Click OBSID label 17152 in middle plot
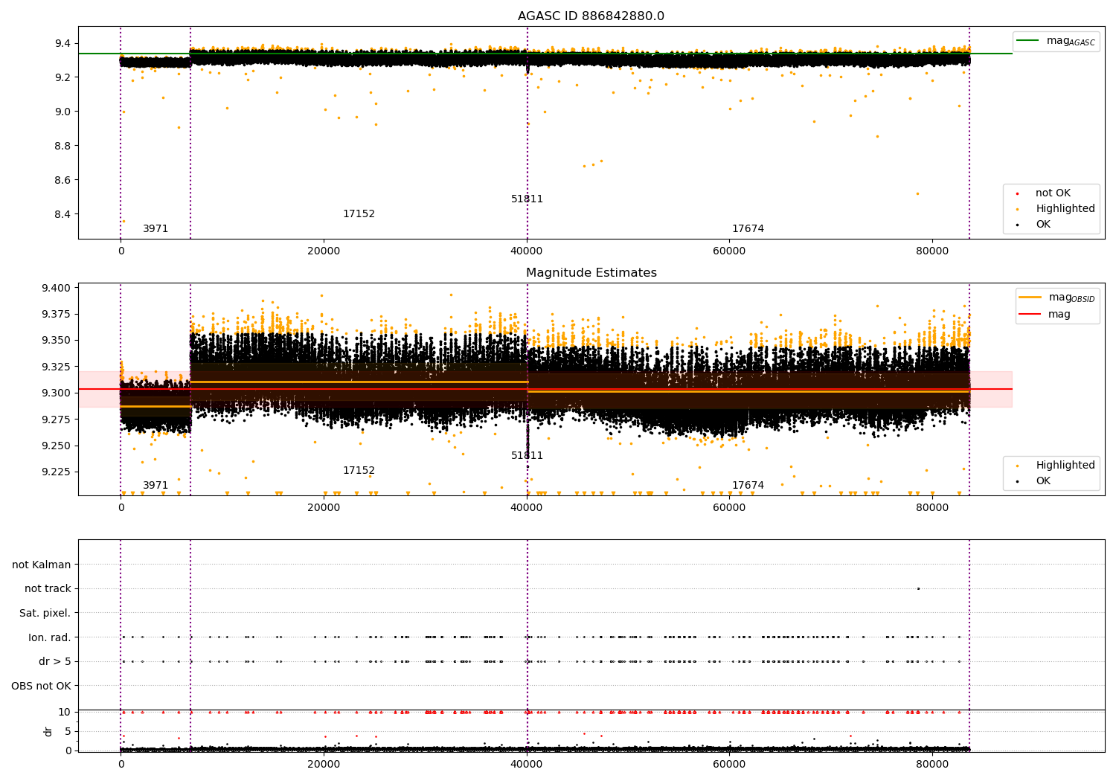This screenshot has height=781, width=1116. [x=359, y=471]
